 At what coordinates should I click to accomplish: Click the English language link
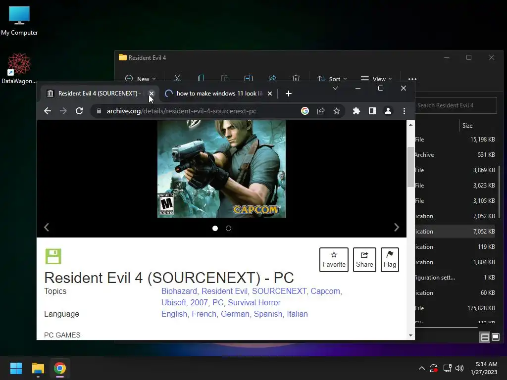pos(174,314)
